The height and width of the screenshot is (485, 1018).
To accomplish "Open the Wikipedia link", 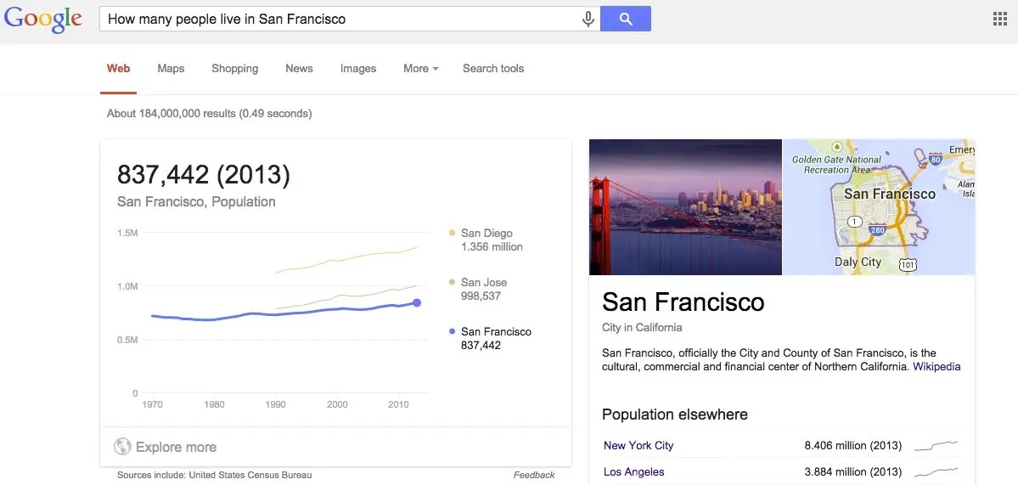I will tap(936, 366).
